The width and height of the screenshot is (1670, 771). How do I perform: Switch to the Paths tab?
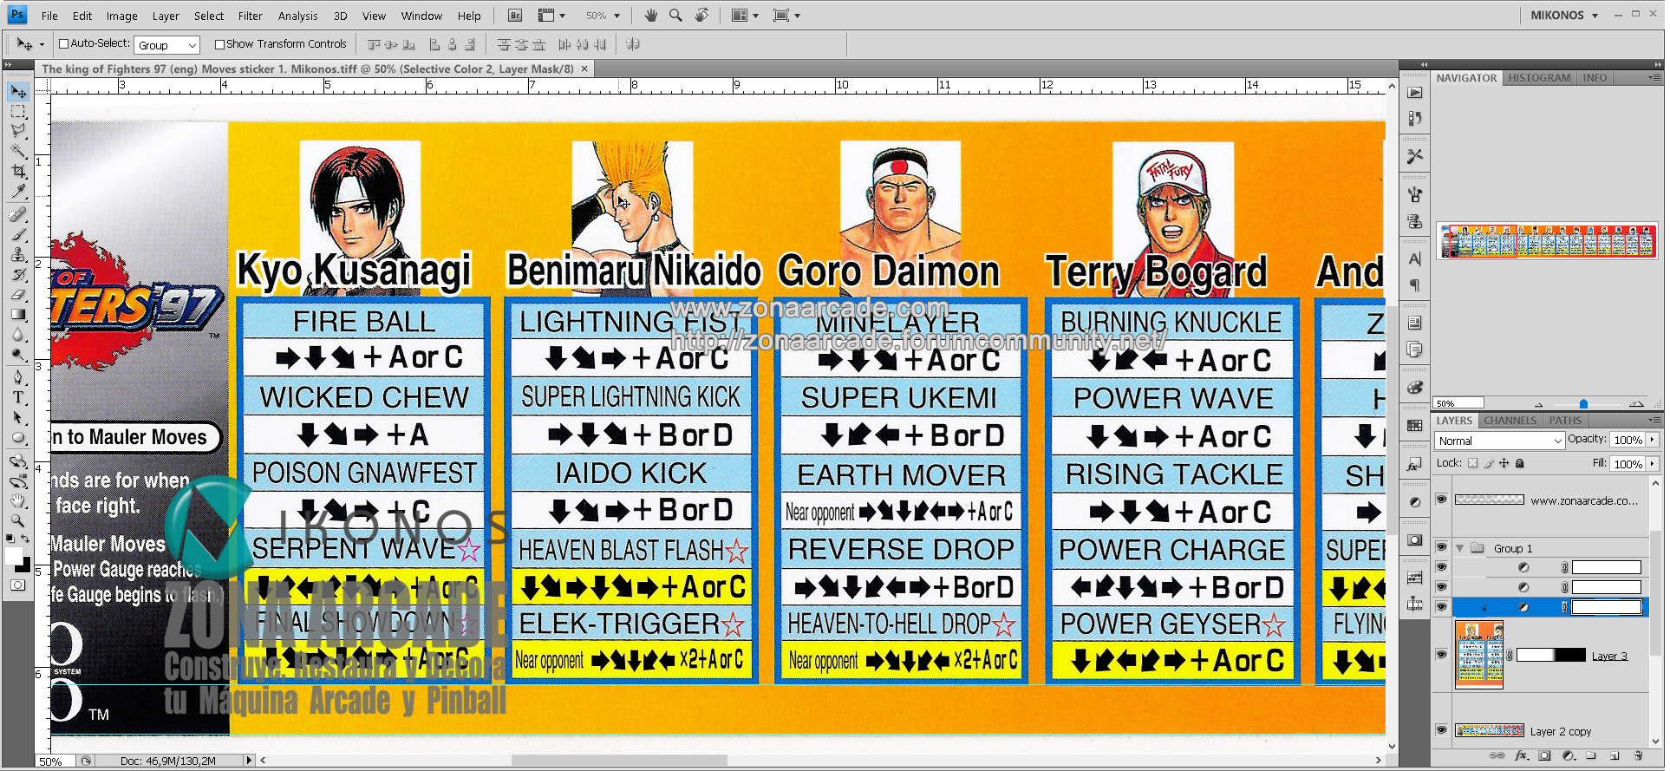[x=1565, y=421]
